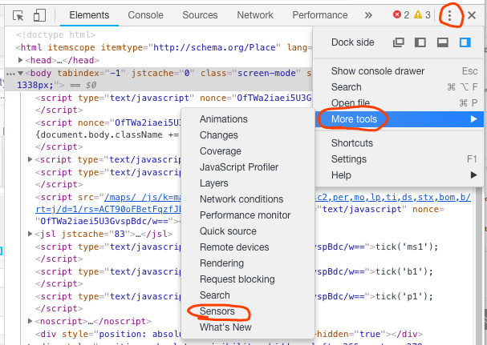The width and height of the screenshot is (487, 345).
Task: Choose Search in the main menu
Action: (400, 87)
